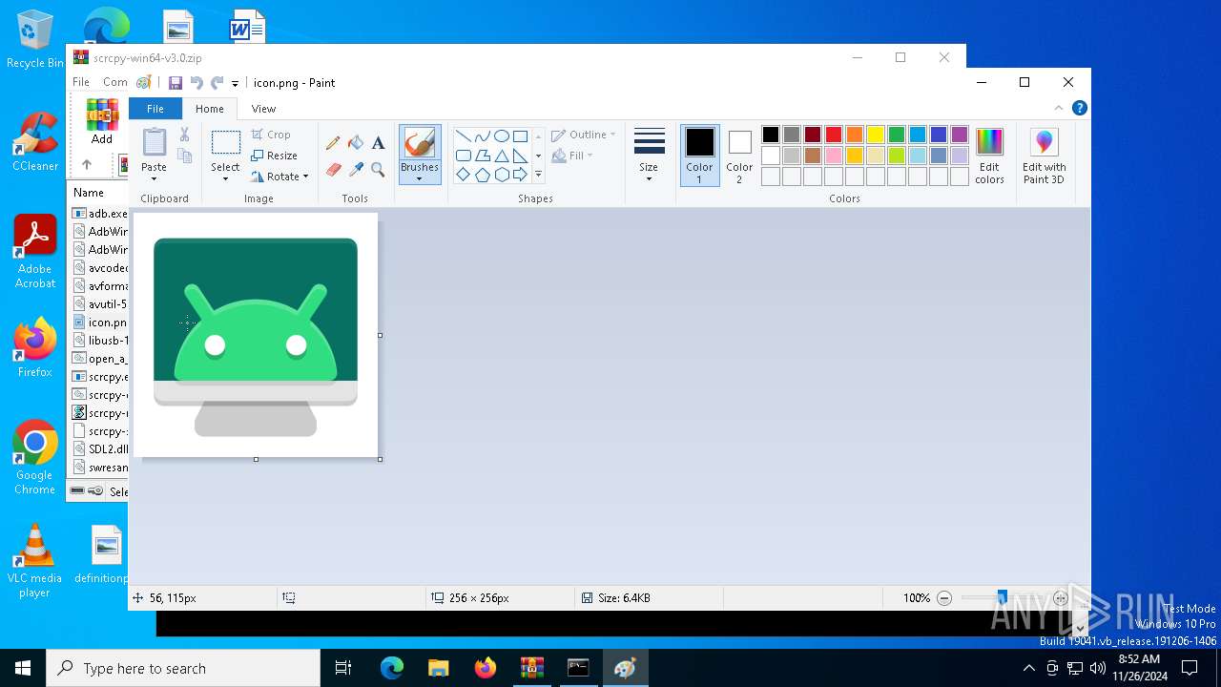Open the Rotate dropdown
1221x687 pixels.
click(x=280, y=177)
